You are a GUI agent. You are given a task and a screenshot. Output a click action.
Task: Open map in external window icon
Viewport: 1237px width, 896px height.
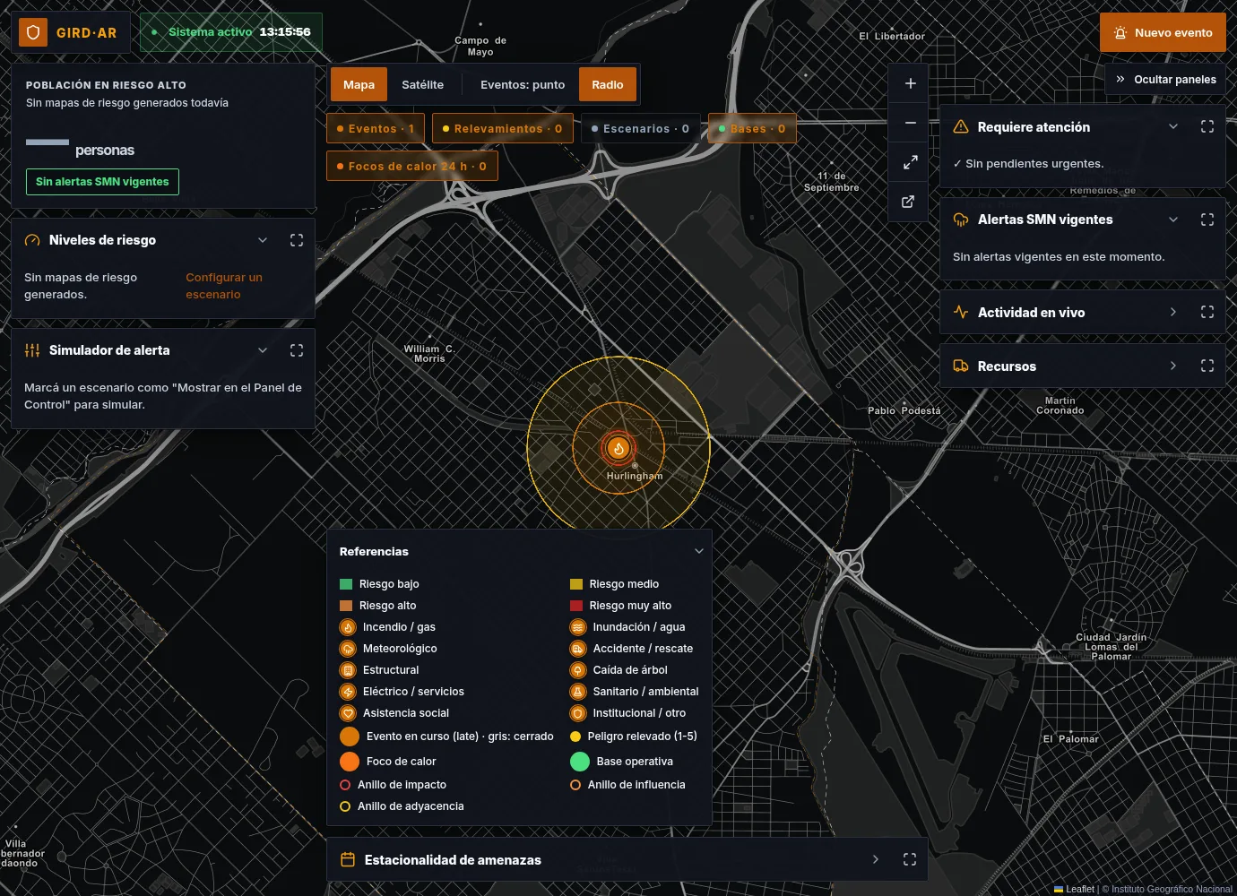point(908,202)
